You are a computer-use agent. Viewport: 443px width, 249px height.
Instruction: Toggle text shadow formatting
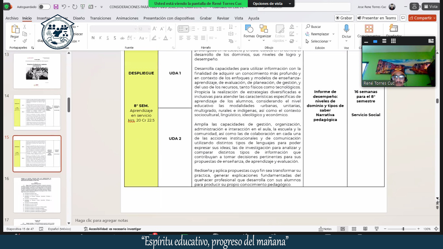point(115,38)
